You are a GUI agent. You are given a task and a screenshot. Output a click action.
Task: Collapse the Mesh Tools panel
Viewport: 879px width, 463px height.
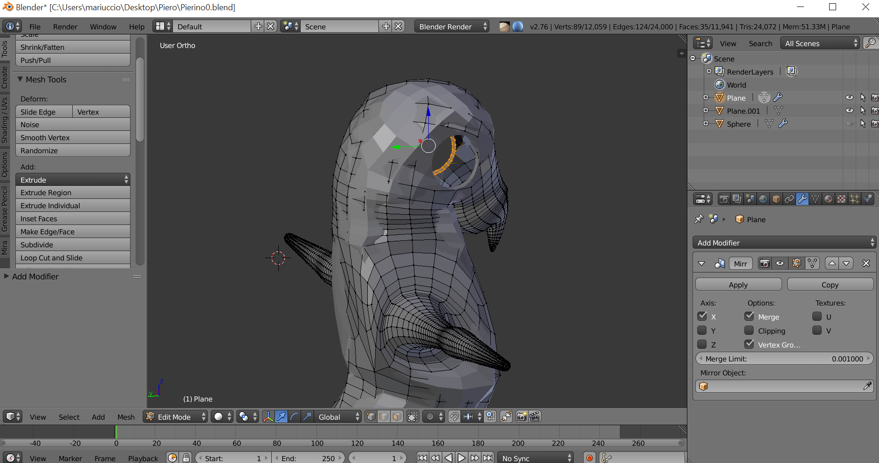point(20,79)
